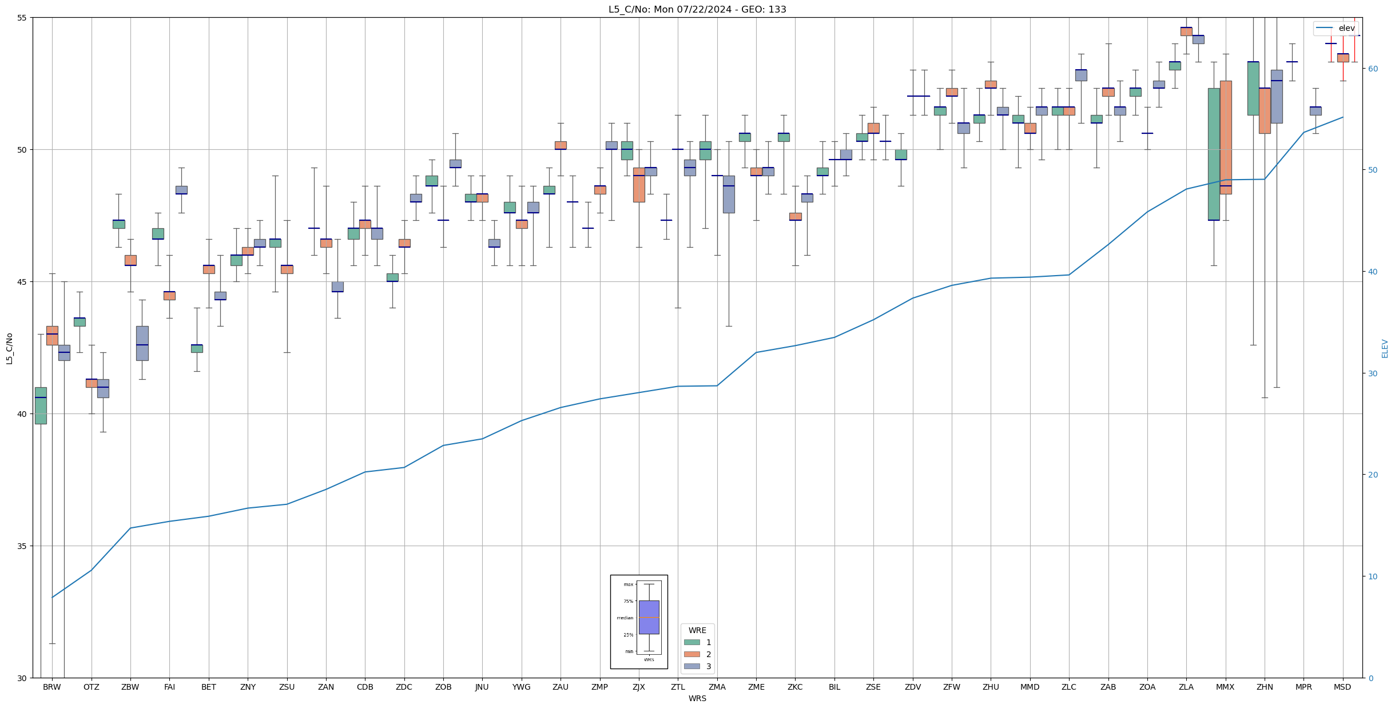The height and width of the screenshot is (708, 1395).
Task: Click the ZSU x-axis label
Action: (x=287, y=687)
